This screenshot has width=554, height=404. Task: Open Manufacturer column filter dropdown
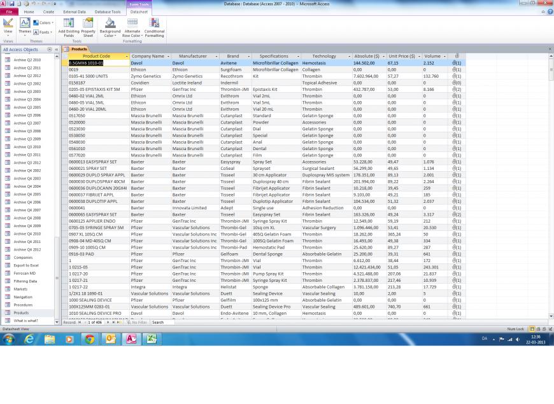click(217, 57)
